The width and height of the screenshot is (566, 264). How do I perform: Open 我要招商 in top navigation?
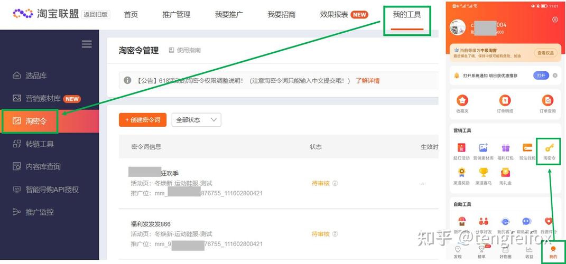click(x=282, y=14)
